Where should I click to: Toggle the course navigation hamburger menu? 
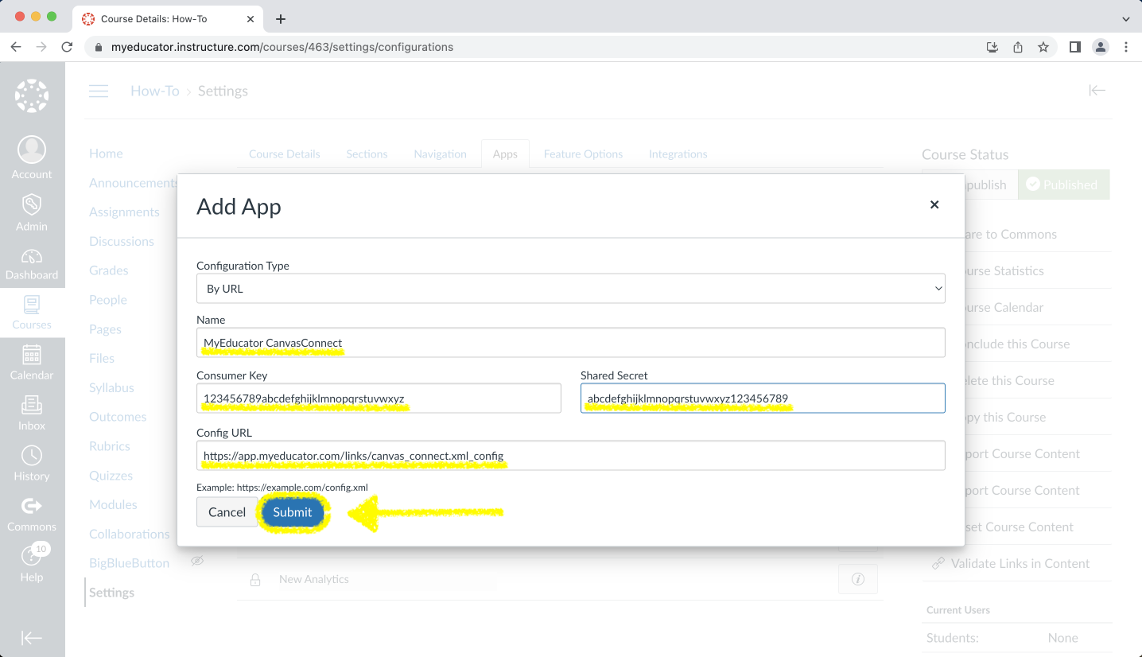(99, 91)
